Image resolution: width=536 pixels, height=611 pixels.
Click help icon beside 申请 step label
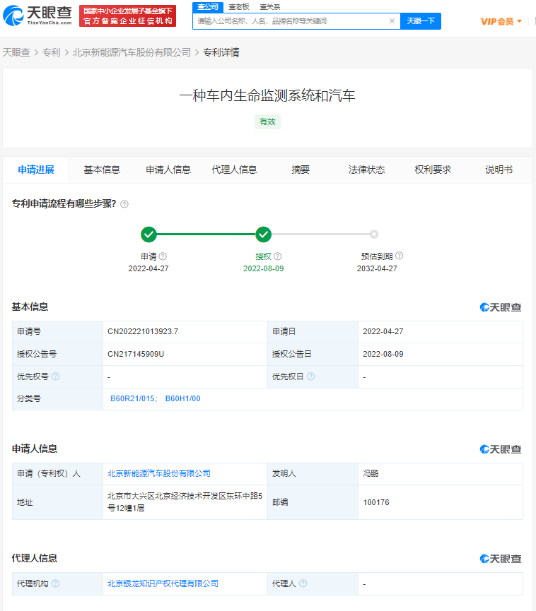pos(163,256)
